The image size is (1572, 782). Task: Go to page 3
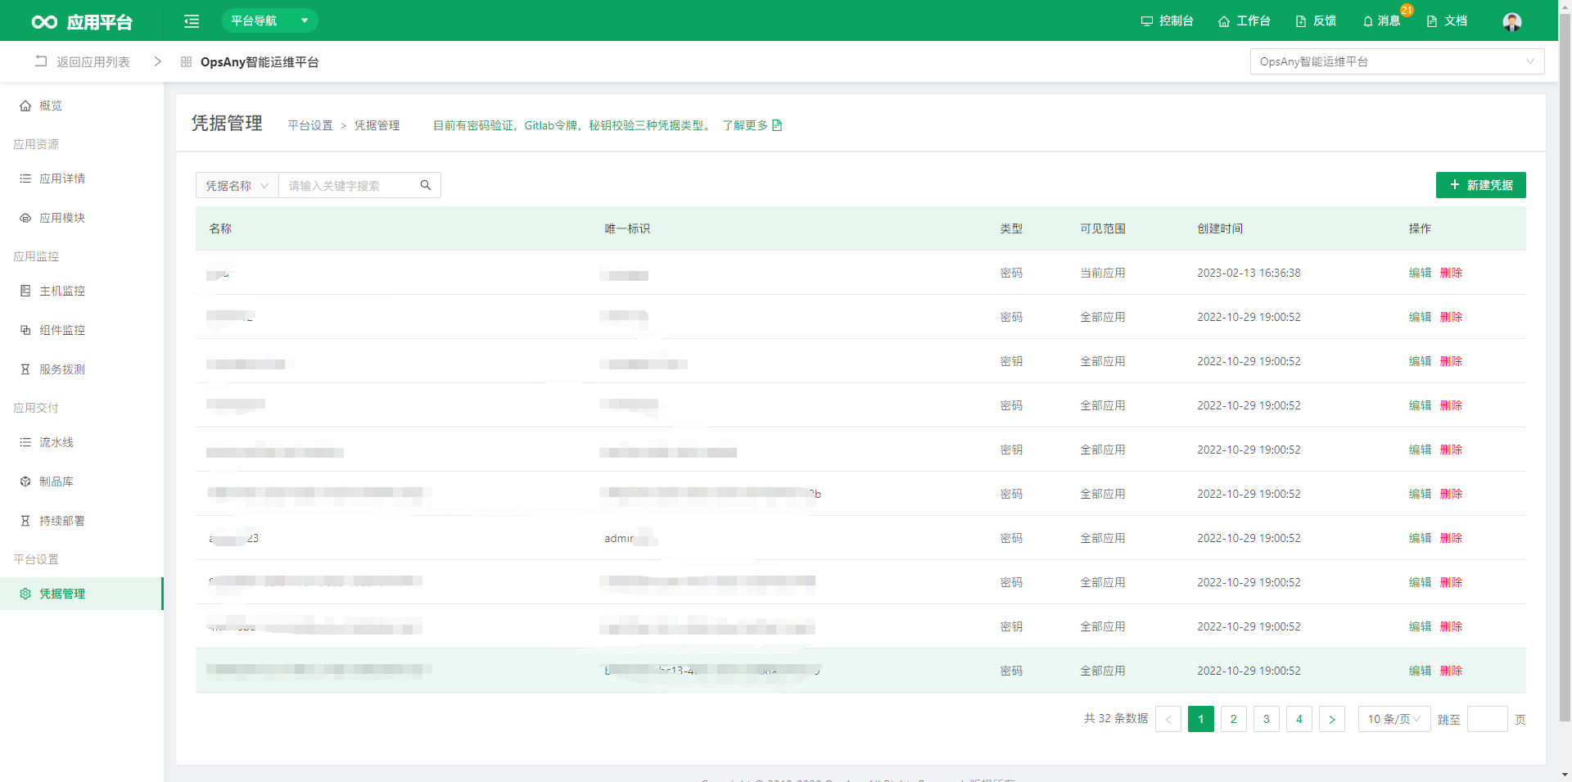click(x=1267, y=719)
